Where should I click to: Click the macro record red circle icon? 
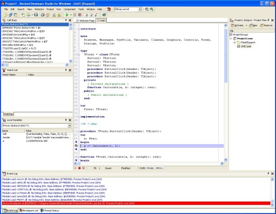tap(79, 168)
